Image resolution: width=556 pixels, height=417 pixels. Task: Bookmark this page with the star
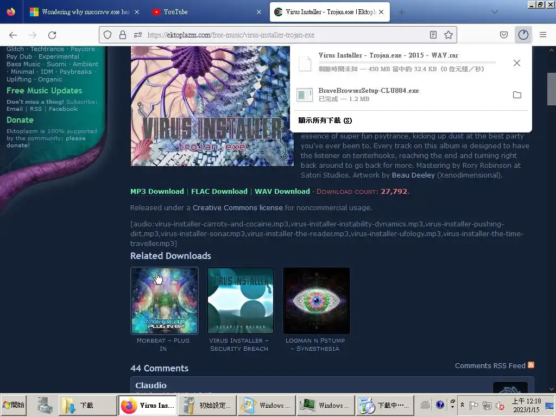(x=448, y=35)
